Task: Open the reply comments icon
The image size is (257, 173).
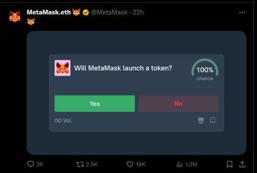Action: 31,164
